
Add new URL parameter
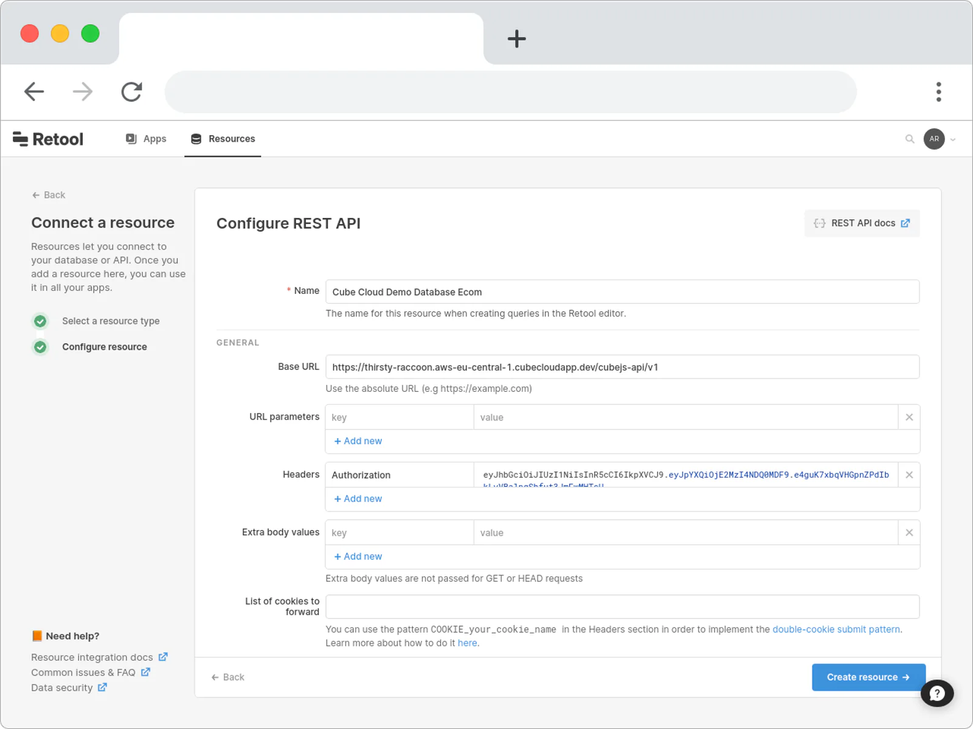[x=358, y=441]
